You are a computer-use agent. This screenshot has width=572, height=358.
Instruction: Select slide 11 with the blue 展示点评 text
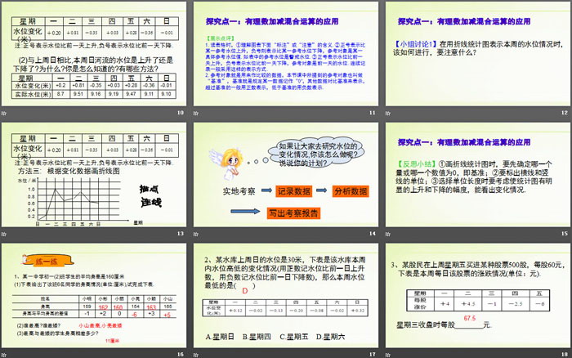[286, 54]
